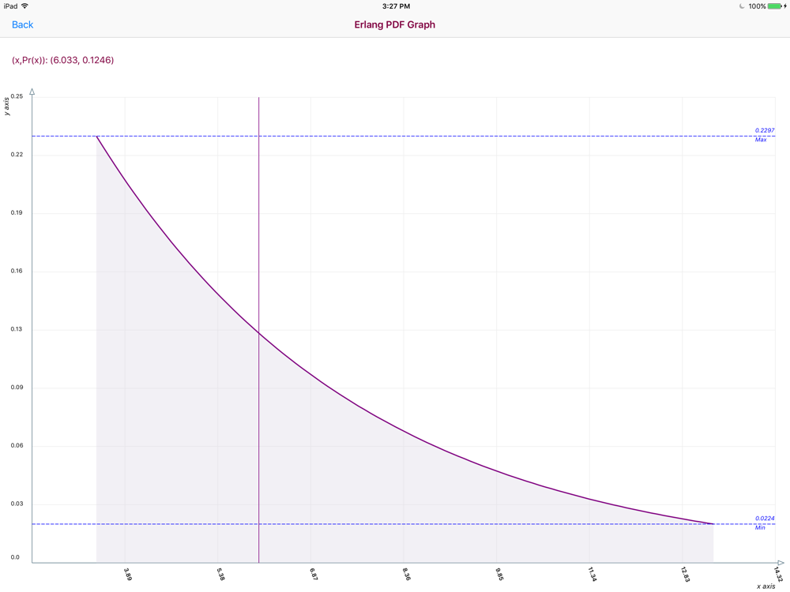The height and width of the screenshot is (592, 790).
Task: Tap the y-axis tick label 0.25
Action: pyautogui.click(x=17, y=96)
